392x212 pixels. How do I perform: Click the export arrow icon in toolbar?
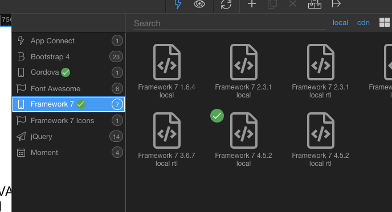pyautogui.click(x=336, y=4)
